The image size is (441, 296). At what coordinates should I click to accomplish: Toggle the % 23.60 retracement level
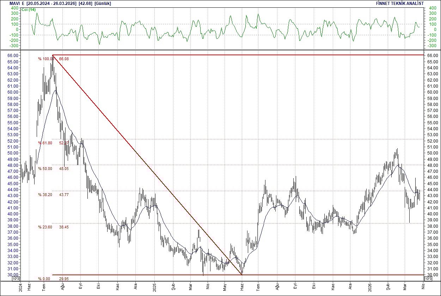pyautogui.click(x=45, y=227)
